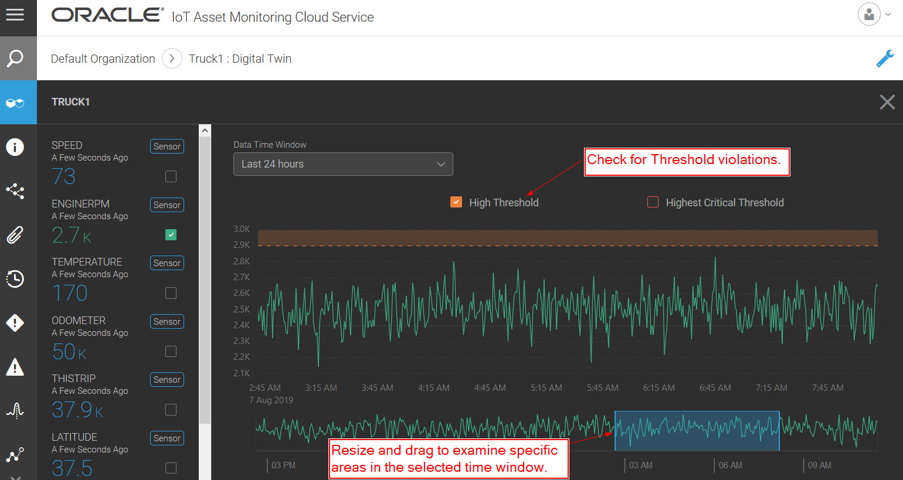Click the 03 PM overview axis label
Image resolution: width=903 pixels, height=480 pixels.
pos(284,465)
